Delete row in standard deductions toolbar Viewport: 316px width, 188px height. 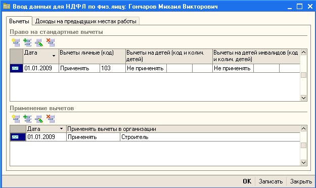51,42
